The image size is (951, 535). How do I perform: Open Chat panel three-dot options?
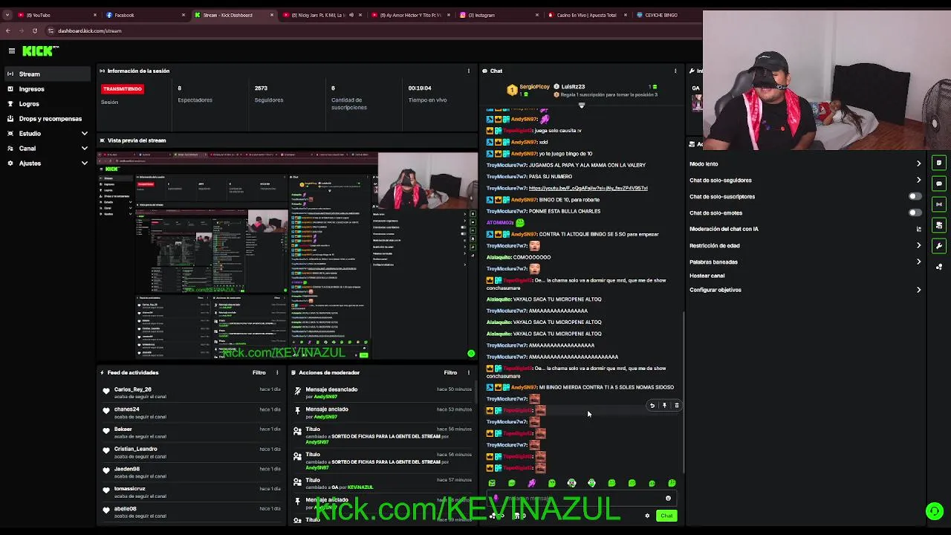click(675, 71)
